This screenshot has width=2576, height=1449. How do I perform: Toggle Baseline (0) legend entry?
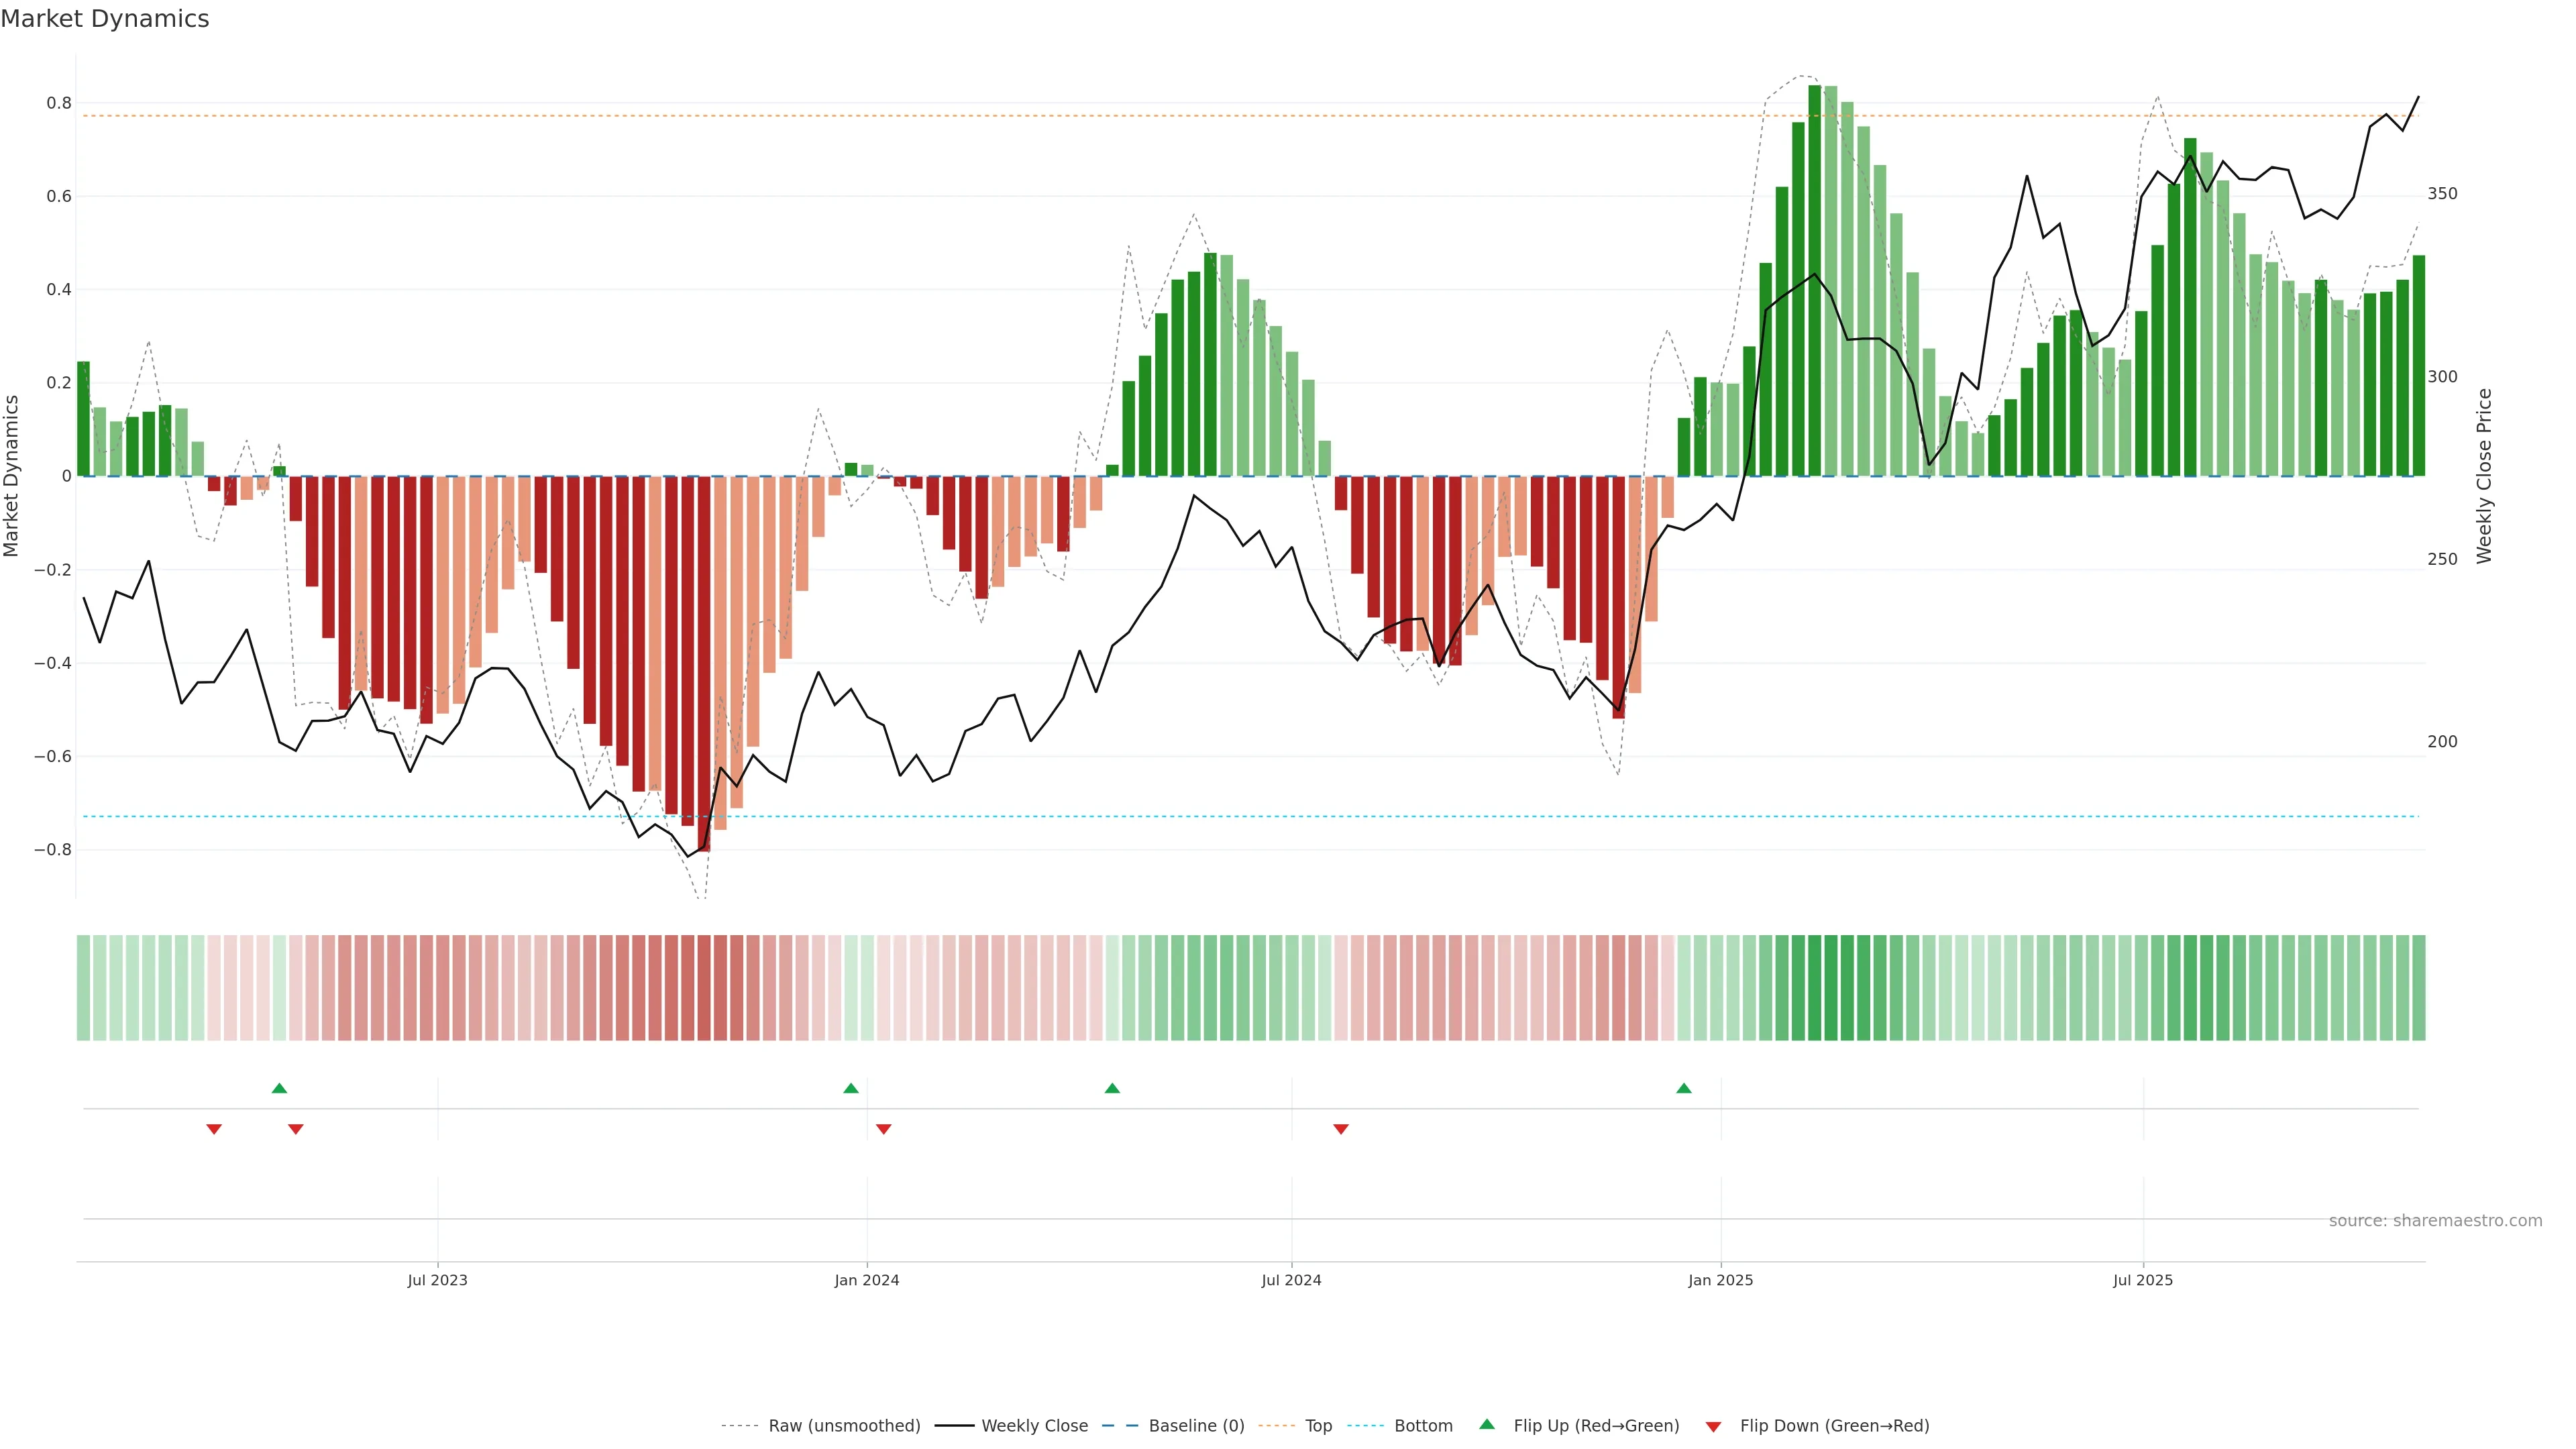coord(1196,1426)
